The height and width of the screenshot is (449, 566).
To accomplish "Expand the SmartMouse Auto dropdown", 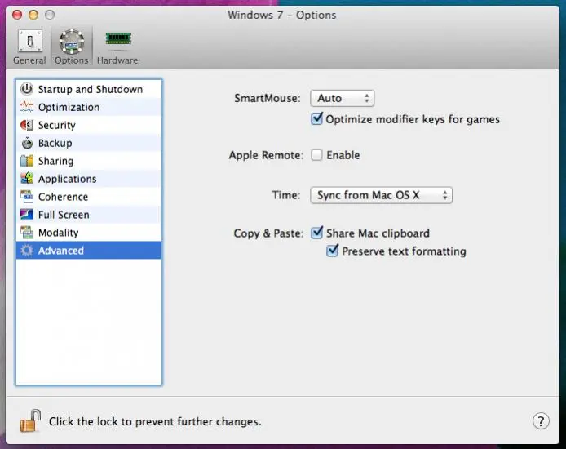I will pos(342,98).
